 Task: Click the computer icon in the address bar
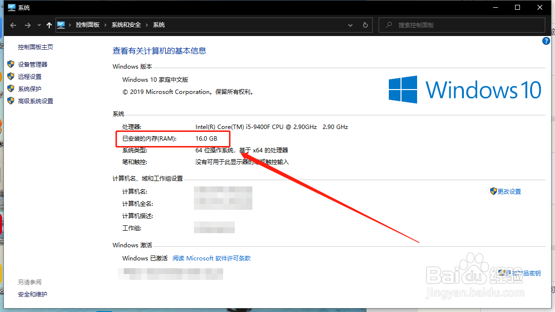coord(60,25)
